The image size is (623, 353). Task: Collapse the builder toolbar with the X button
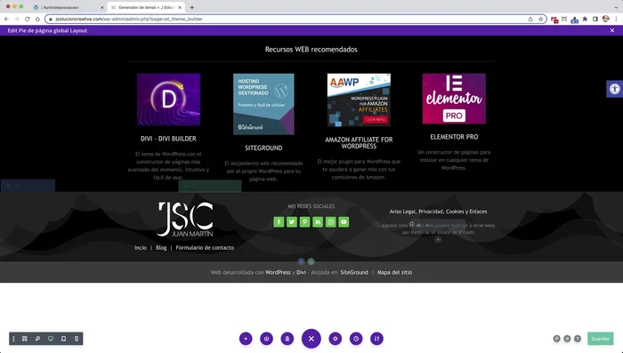(x=311, y=339)
